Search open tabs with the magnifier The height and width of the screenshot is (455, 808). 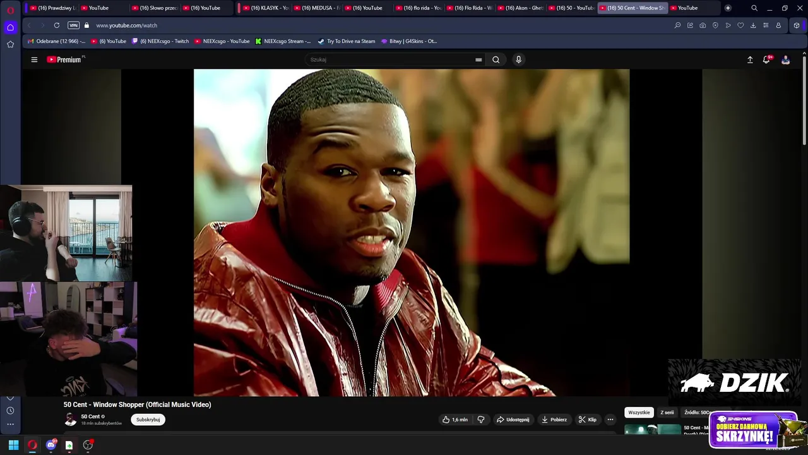pos(754,8)
